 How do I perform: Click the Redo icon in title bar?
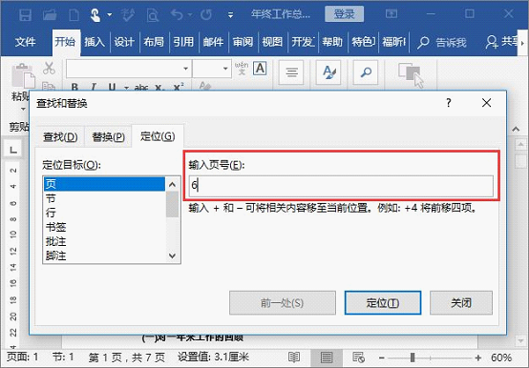[206, 14]
